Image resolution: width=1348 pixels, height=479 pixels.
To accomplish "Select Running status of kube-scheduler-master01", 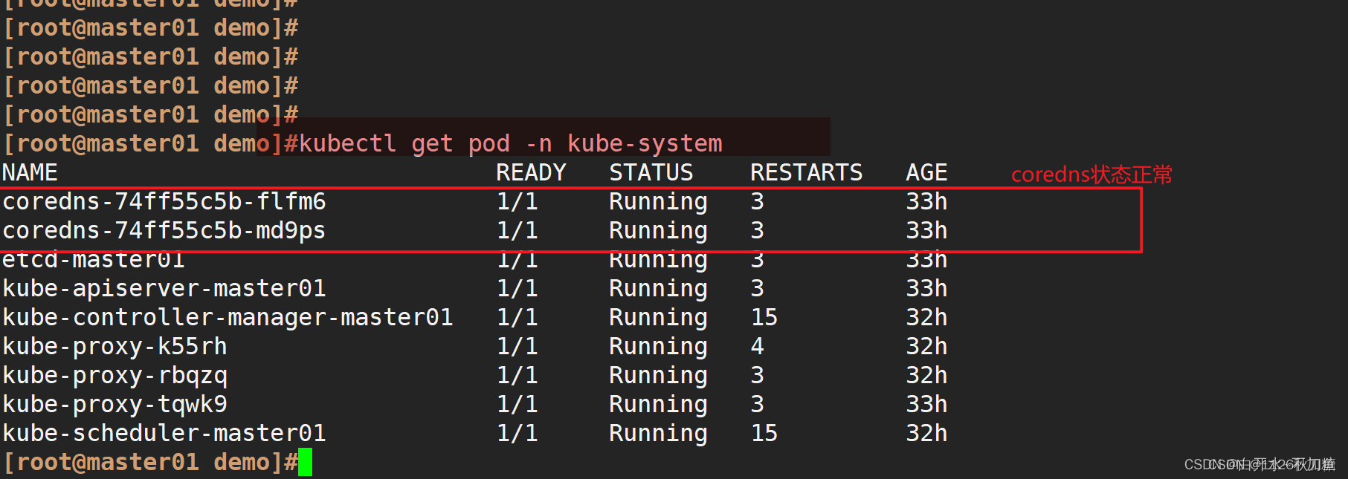I will tap(658, 434).
